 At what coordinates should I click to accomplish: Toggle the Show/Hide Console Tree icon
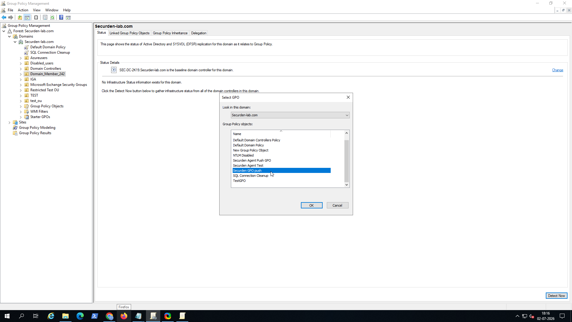pyautogui.click(x=27, y=18)
